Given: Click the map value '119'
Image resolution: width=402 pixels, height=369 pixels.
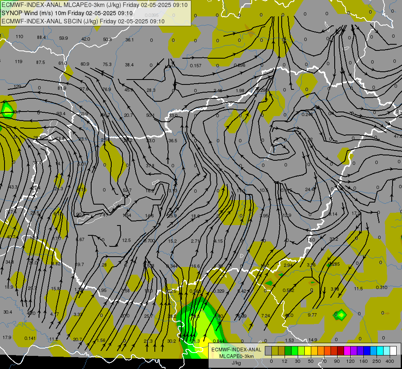Looking at the screenshot, I should [x=19, y=61].
